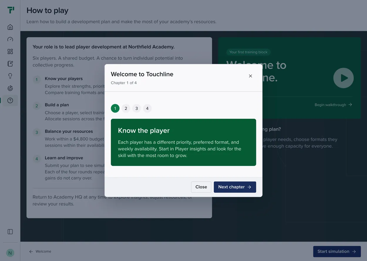Click the Northfield Academy role heading
The image size is (367, 261).
[104, 47]
